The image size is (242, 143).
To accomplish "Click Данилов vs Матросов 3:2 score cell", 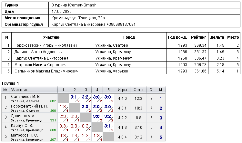I will pos(108,118).
